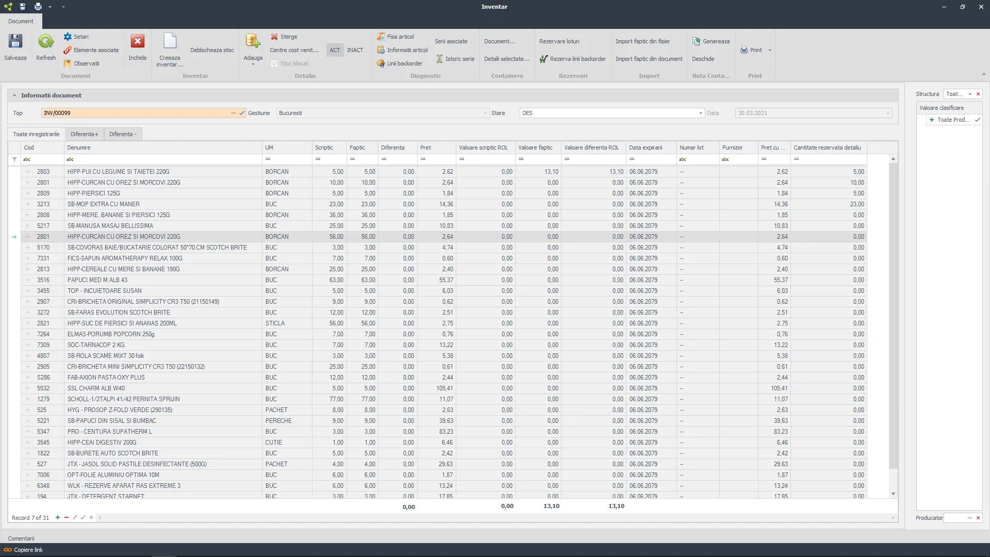The image size is (990, 557).
Task: Expand the Print dropdown arrow
Action: coord(770,50)
